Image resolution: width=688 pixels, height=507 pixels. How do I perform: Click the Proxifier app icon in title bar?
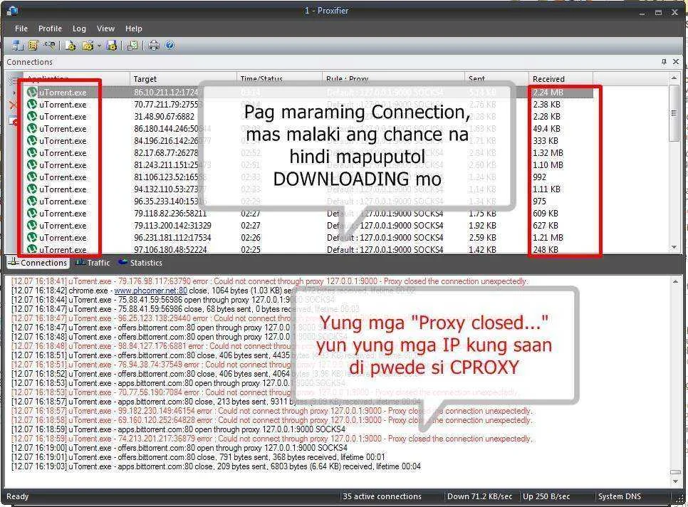(12, 11)
